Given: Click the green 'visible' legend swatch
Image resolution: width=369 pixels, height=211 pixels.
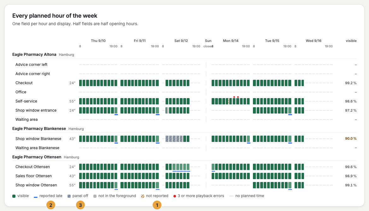Looking at the screenshot, I should (14, 196).
